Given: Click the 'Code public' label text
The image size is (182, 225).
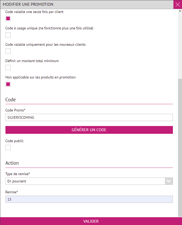Looking at the screenshot, I should pyautogui.click(x=15, y=141).
